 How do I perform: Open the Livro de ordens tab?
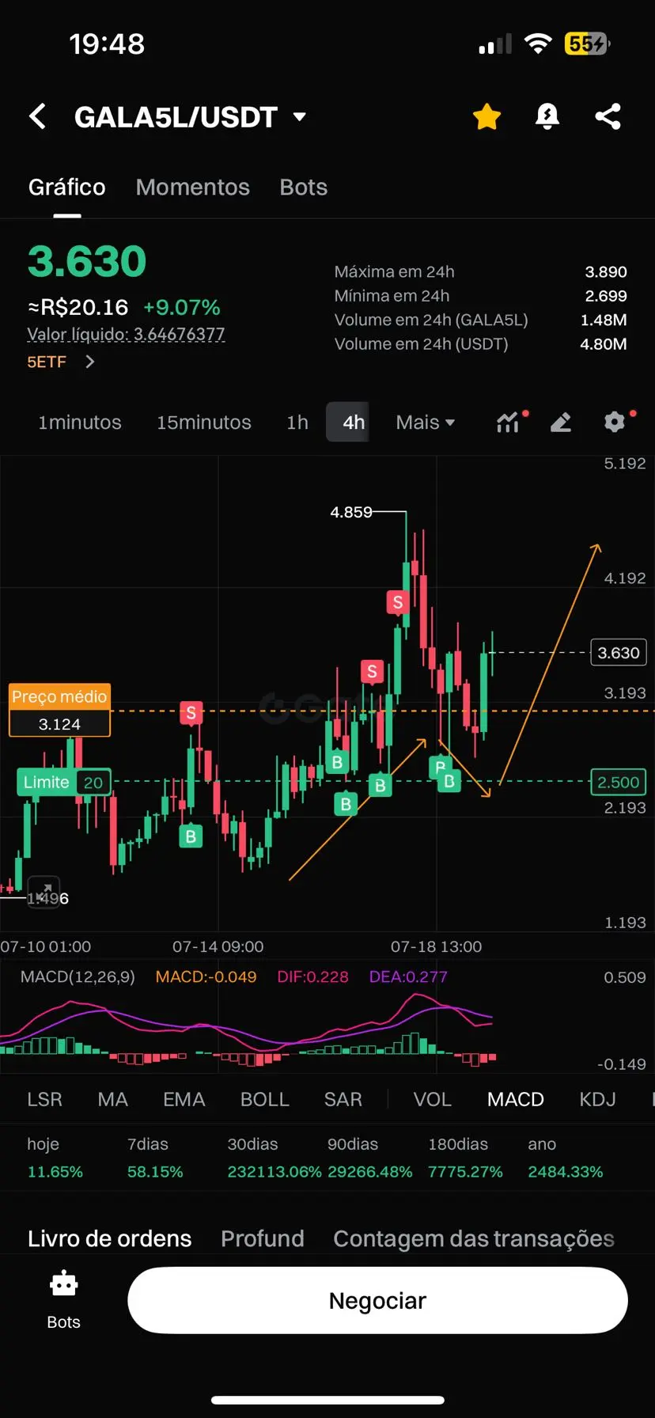click(109, 1238)
